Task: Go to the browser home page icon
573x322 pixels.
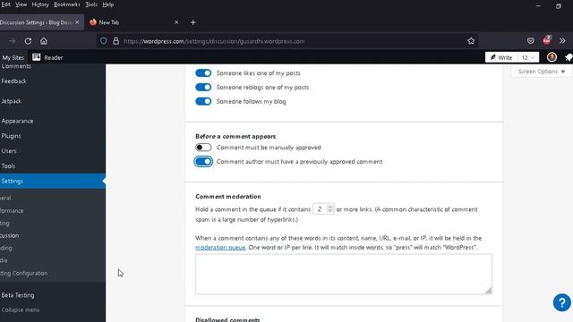Action: 44,41
